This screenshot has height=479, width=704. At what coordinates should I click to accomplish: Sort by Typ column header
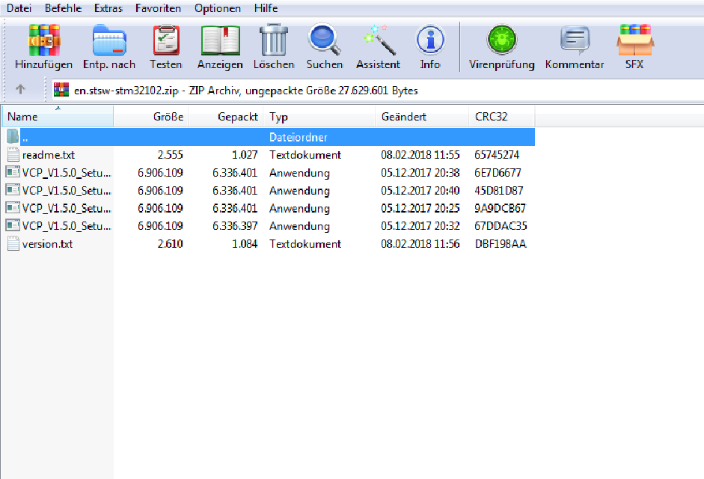319,117
